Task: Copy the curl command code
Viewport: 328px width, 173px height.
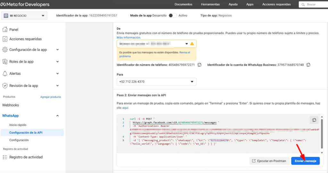Action: (x=314, y=120)
